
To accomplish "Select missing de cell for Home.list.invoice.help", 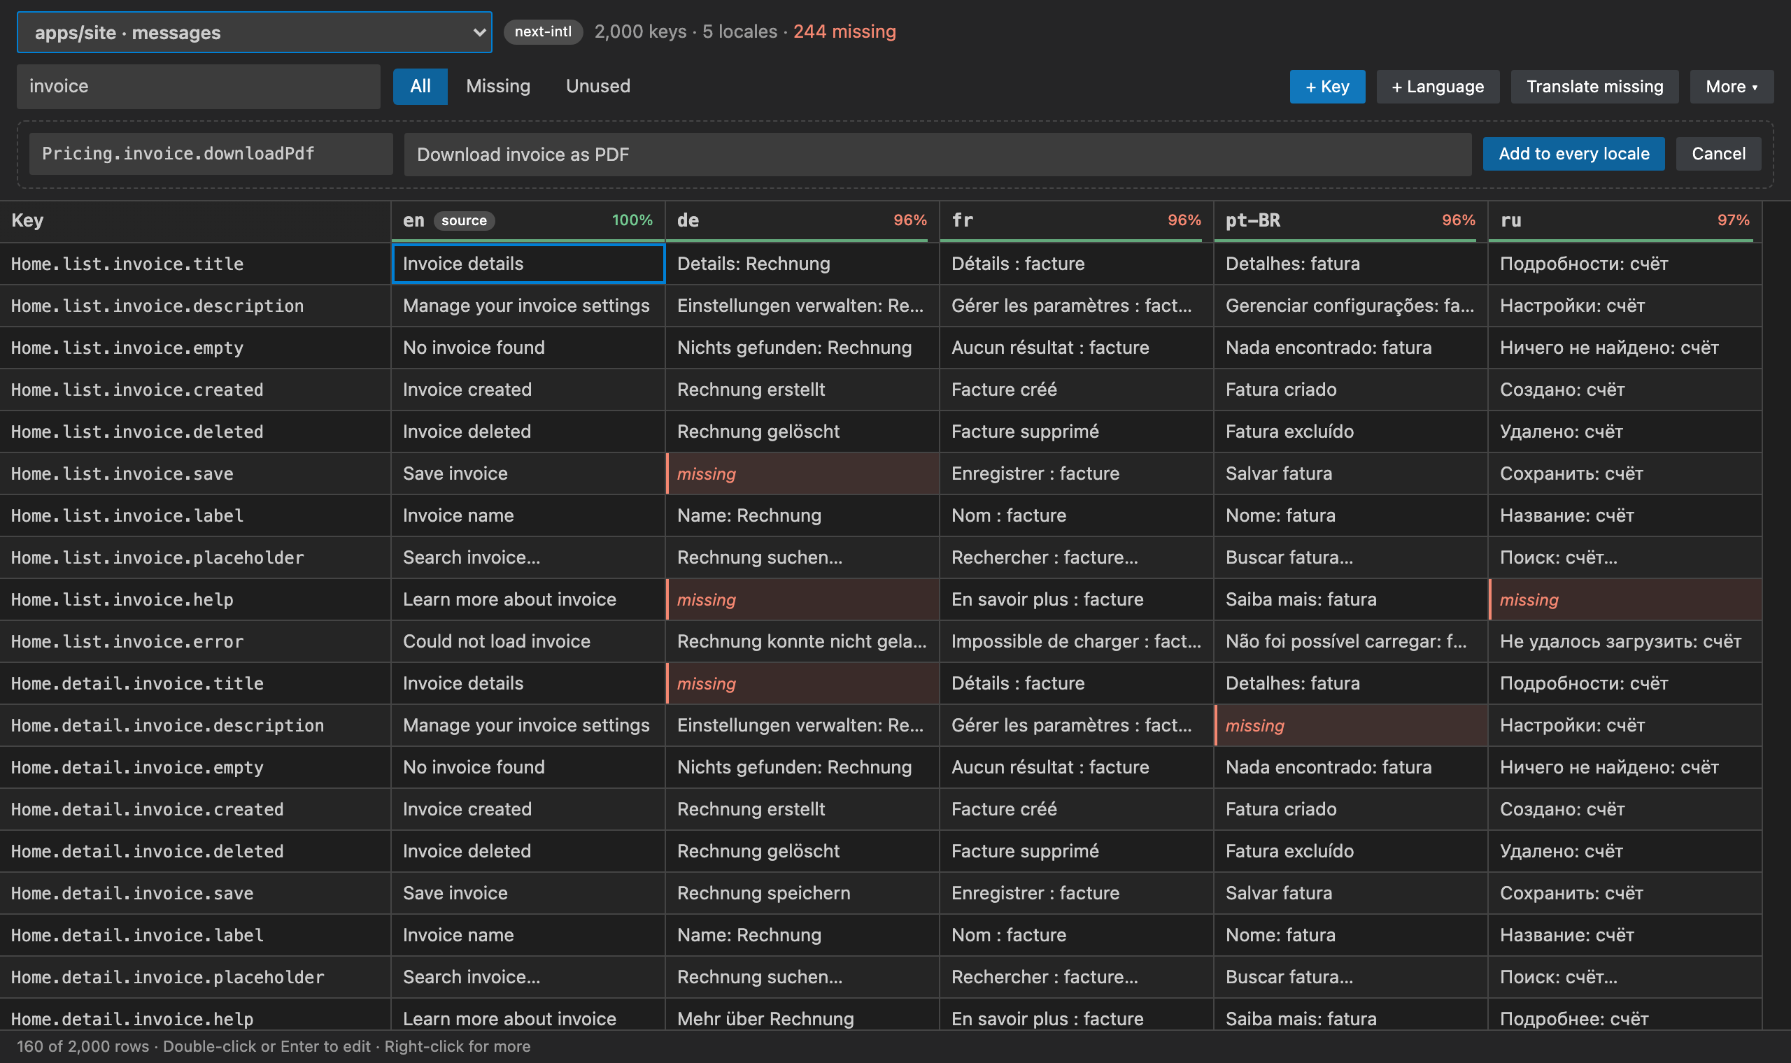I will [802, 600].
